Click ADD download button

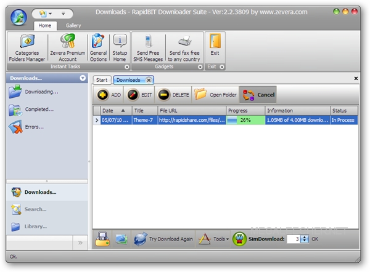tap(109, 95)
